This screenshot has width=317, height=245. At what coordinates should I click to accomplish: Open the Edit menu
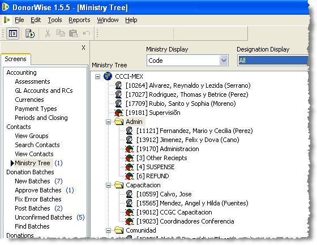pyautogui.click(x=36, y=20)
